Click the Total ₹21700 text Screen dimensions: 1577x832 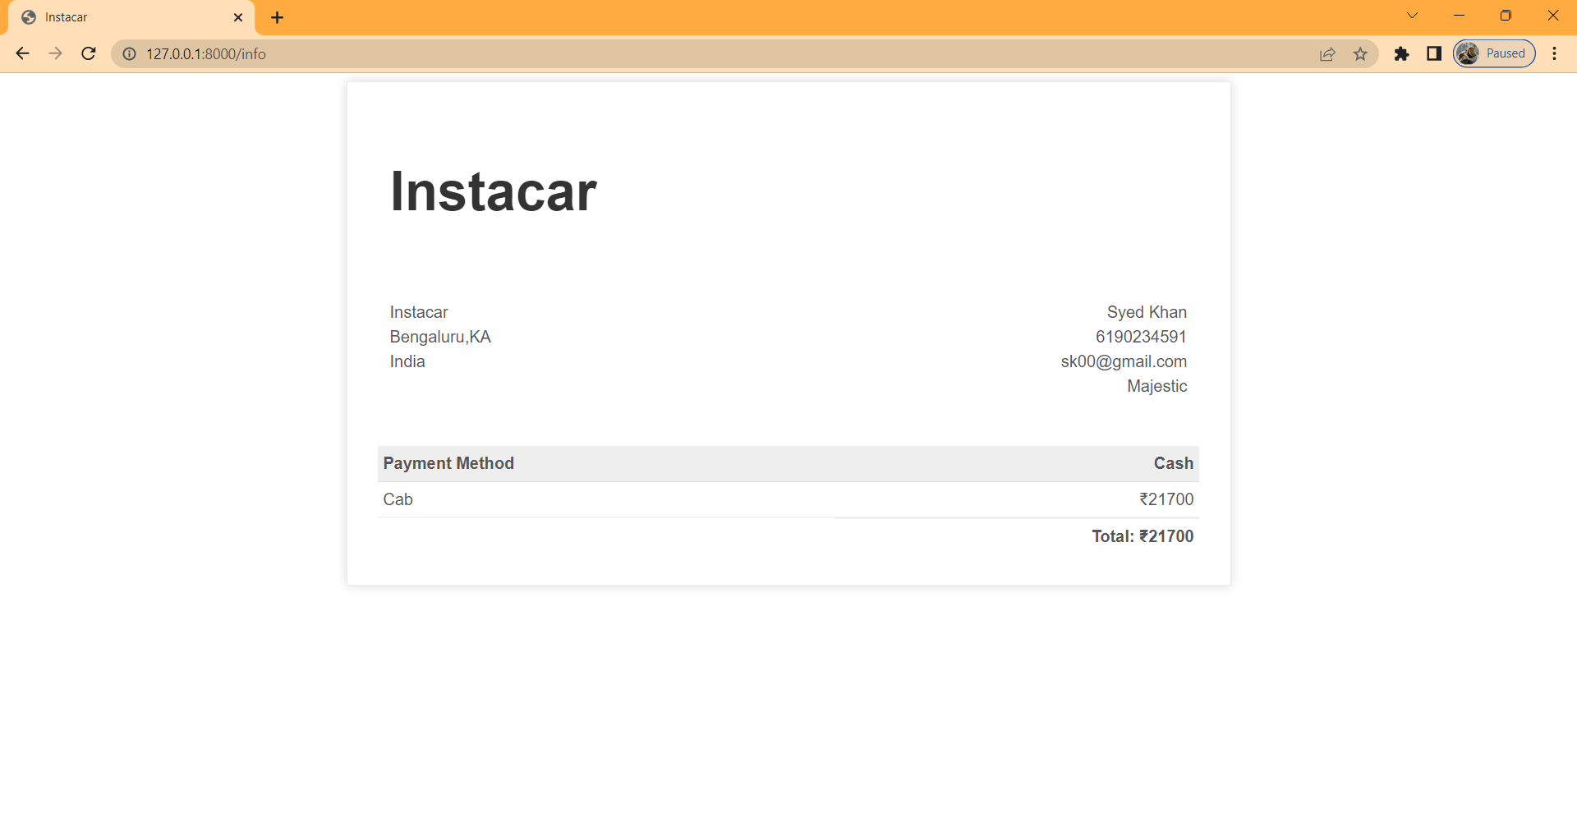tap(1143, 536)
